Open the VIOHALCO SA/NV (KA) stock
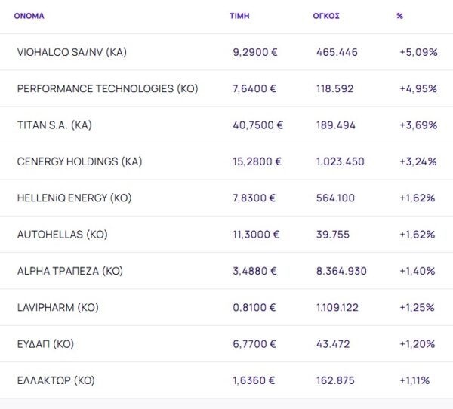Image resolution: width=453 pixels, height=409 pixels. (x=71, y=52)
